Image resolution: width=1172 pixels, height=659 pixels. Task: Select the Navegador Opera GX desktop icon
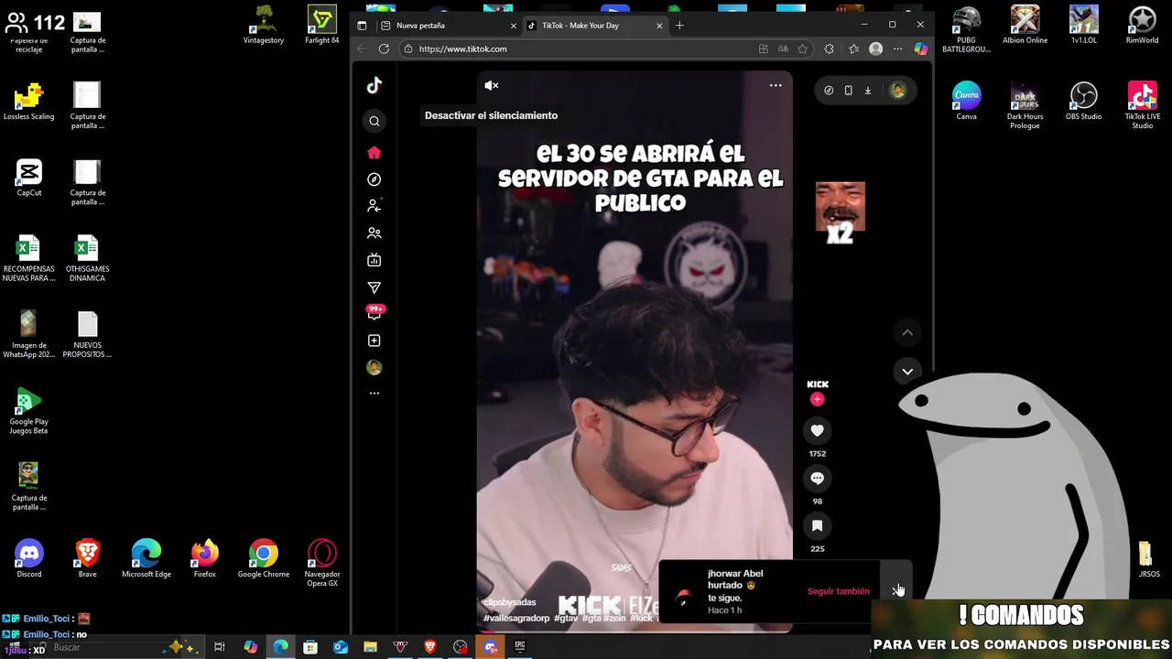[322, 562]
